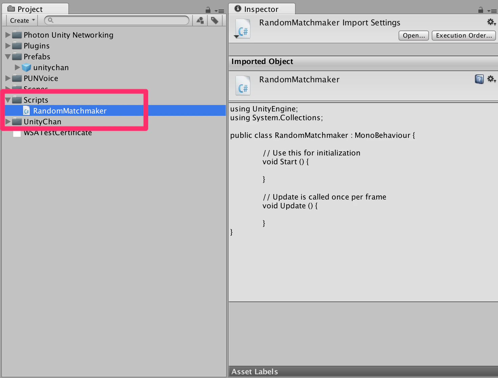The image size is (498, 378).
Task: Click the Search by Label tag icon
Action: (x=214, y=21)
